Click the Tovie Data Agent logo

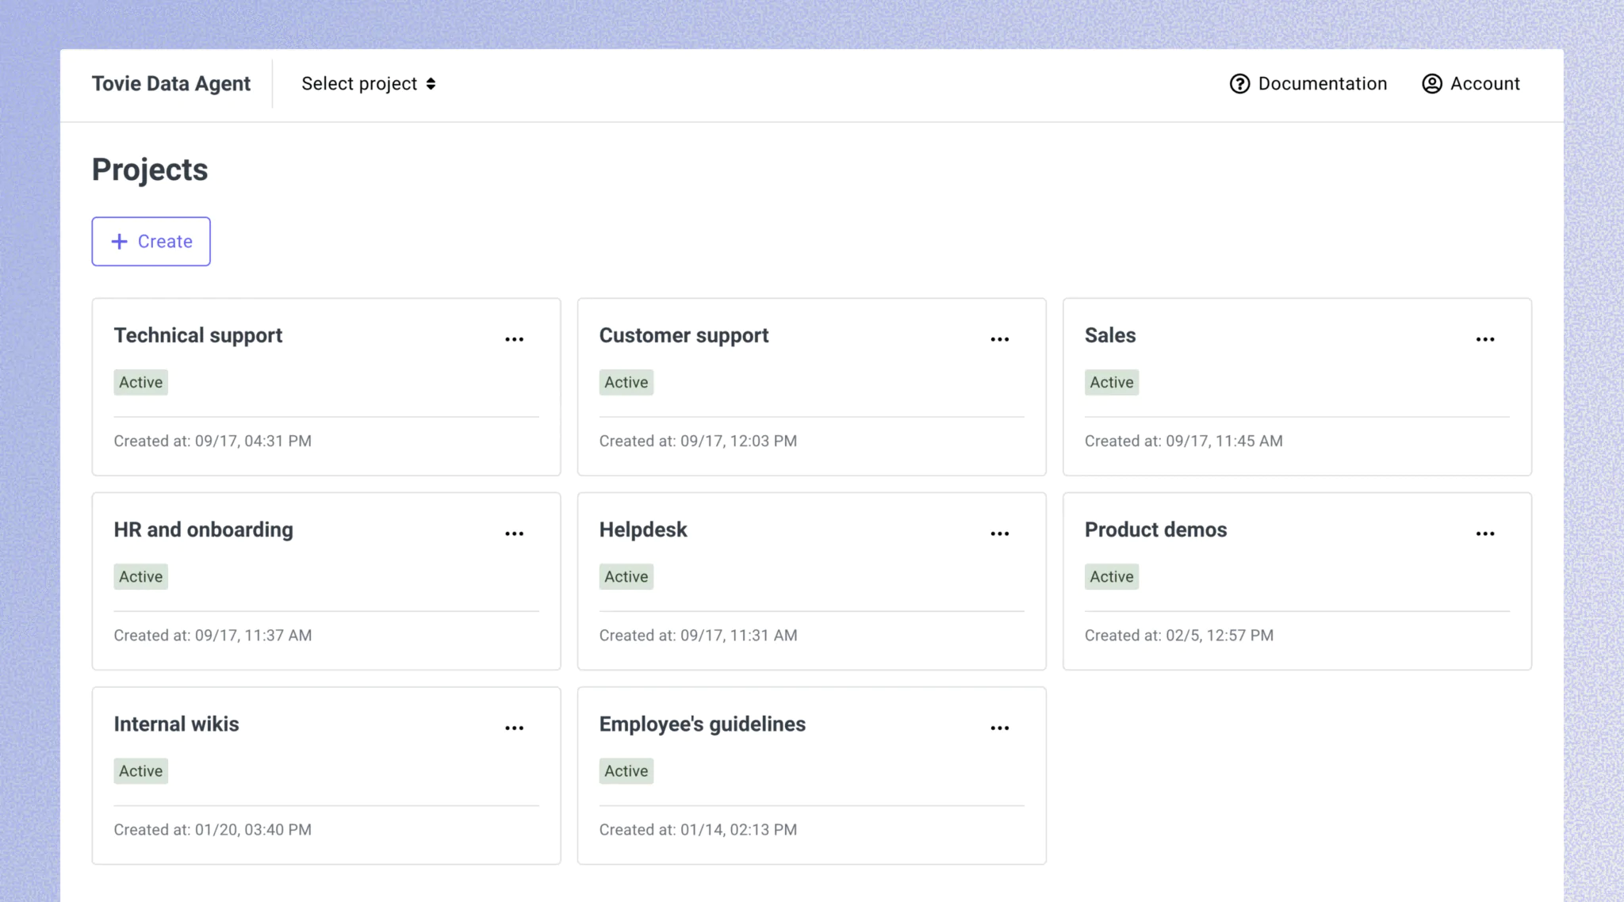click(x=170, y=84)
